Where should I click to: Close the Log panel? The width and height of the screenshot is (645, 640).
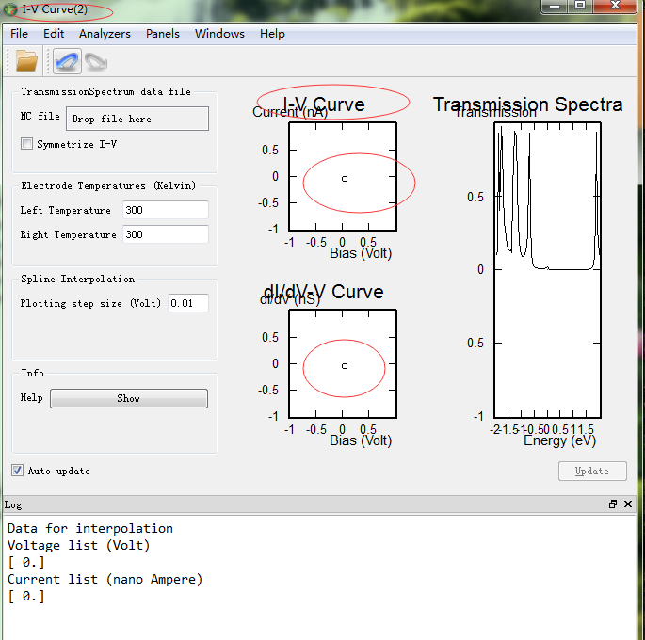click(628, 504)
